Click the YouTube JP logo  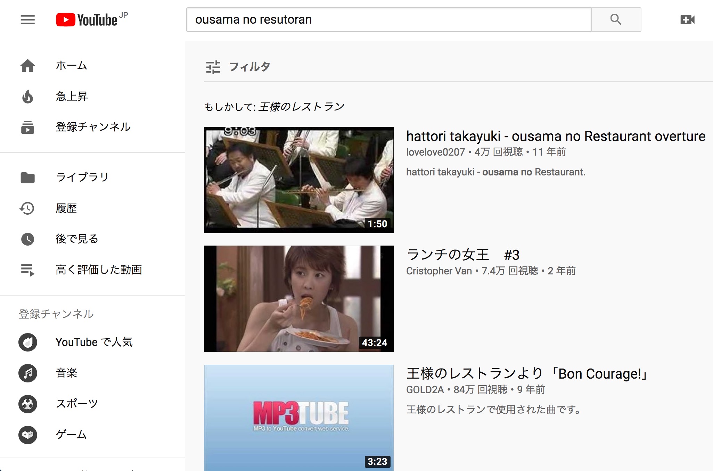pyautogui.click(x=92, y=19)
